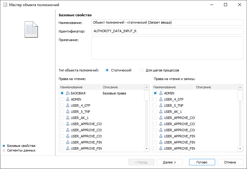Click the USER_4_GTP user icon in read list
The width and height of the screenshot is (247, 169).
[67, 106]
